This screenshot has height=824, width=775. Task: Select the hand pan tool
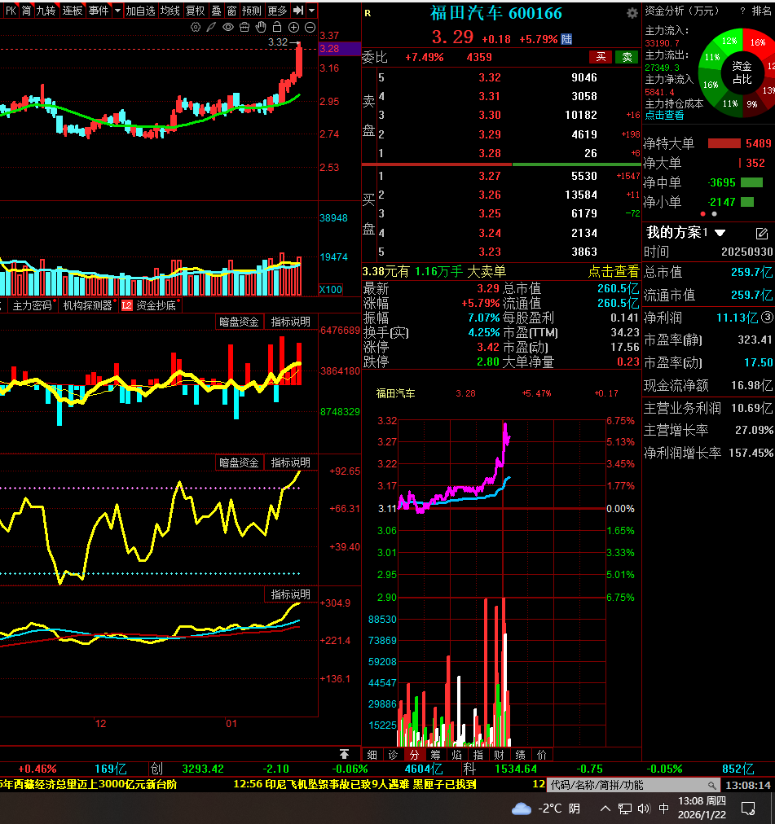coord(261,28)
